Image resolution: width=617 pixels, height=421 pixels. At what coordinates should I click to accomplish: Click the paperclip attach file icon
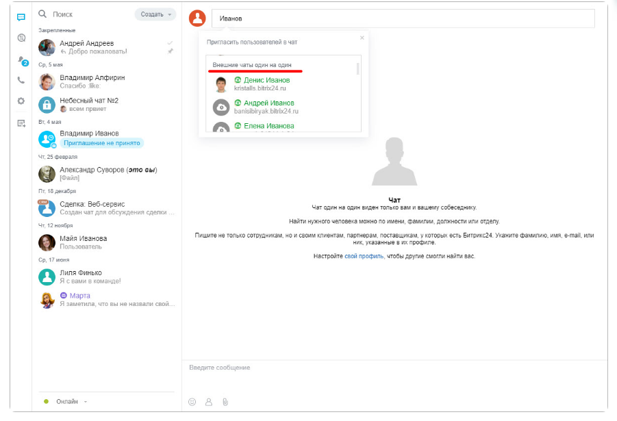225,402
